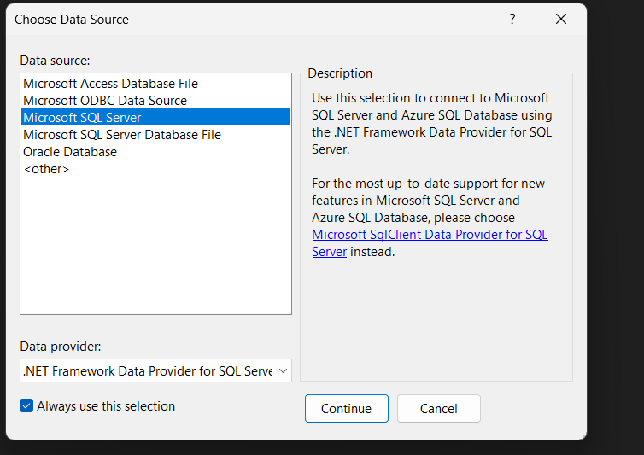Click the help question mark icon
644x455 pixels.
[x=512, y=19]
